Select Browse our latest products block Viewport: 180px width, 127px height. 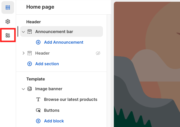point(70,99)
